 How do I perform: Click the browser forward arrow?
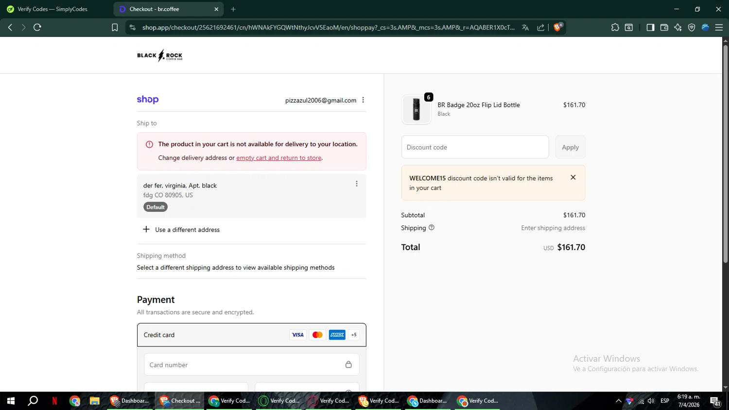tap(23, 28)
